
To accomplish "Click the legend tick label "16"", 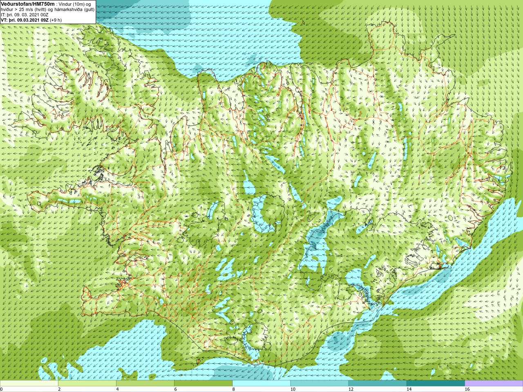I will [467, 389].
